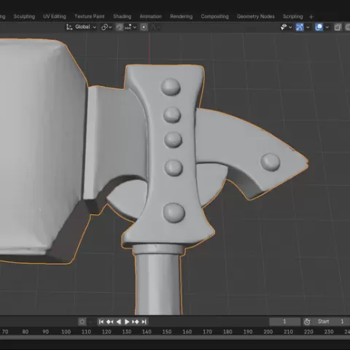Add a new workspace with plus button
This screenshot has width=350, height=350.
tap(311, 17)
